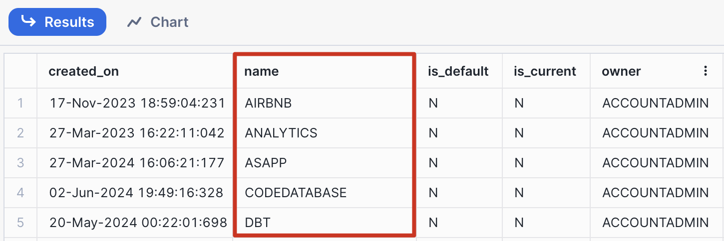The height and width of the screenshot is (241, 724).
Task: Click ACCOUNTADMIN owner in the ASAPP row
Action: (655, 163)
